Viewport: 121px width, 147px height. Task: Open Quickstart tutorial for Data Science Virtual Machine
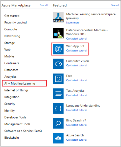pyautogui.click(x=77, y=38)
